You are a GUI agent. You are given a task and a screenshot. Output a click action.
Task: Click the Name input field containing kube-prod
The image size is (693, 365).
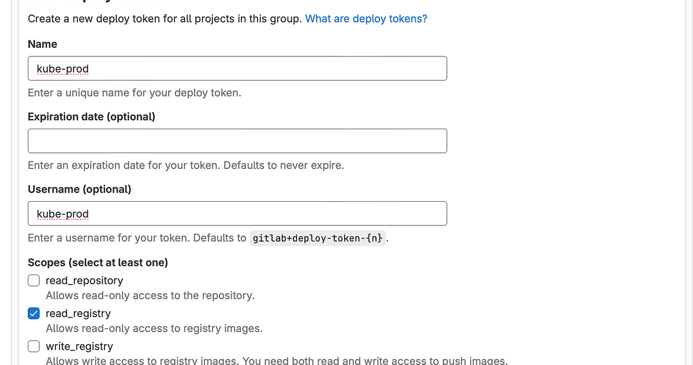click(x=237, y=69)
